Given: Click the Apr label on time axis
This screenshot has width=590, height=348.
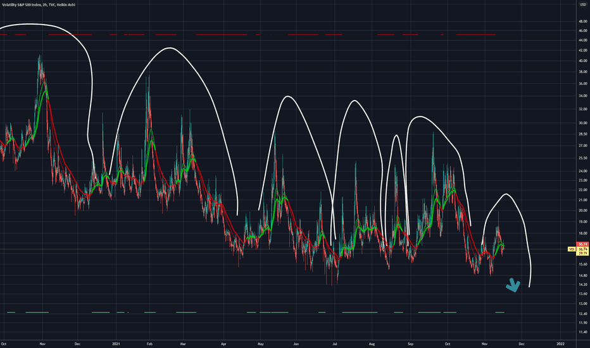Looking at the screenshot, I should (x=223, y=344).
